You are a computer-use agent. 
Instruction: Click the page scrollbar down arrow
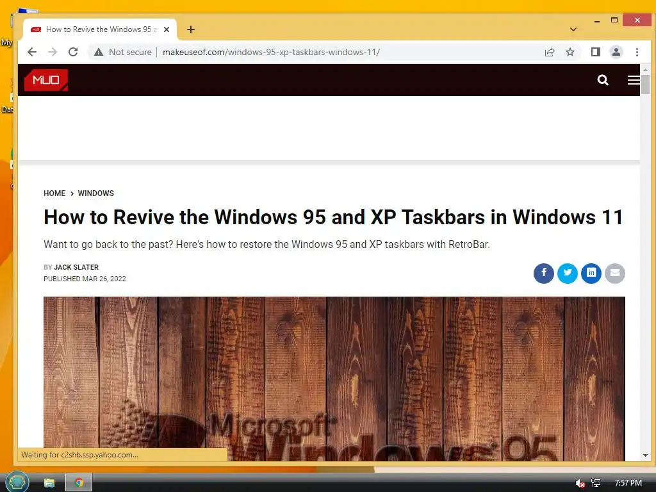pos(645,455)
